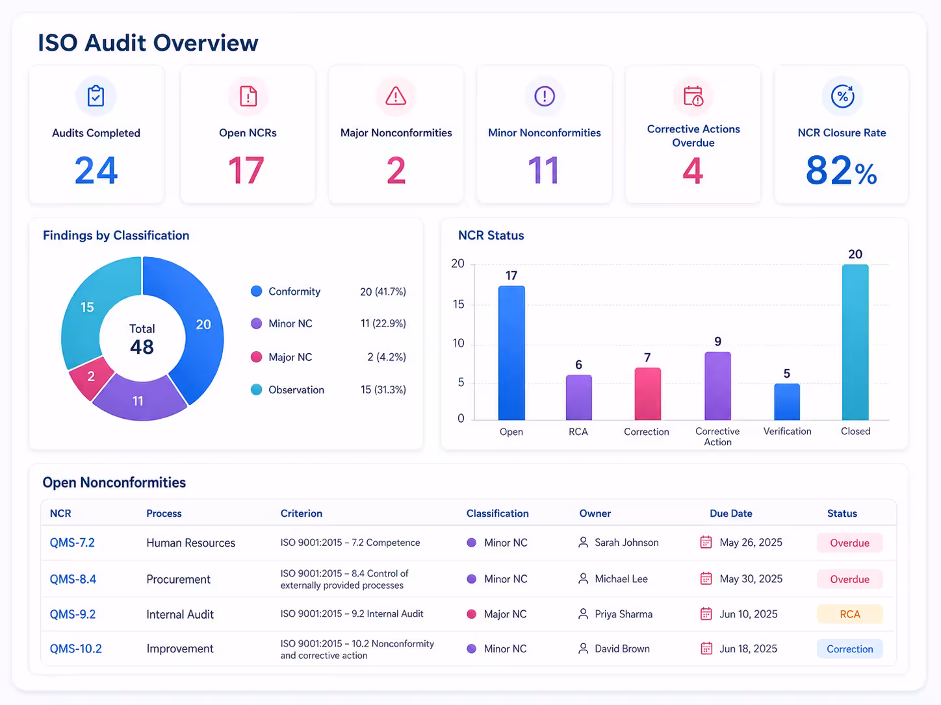Image resolution: width=941 pixels, height=705 pixels.
Task: Click the Conformity legend blue dot
Action: (257, 291)
